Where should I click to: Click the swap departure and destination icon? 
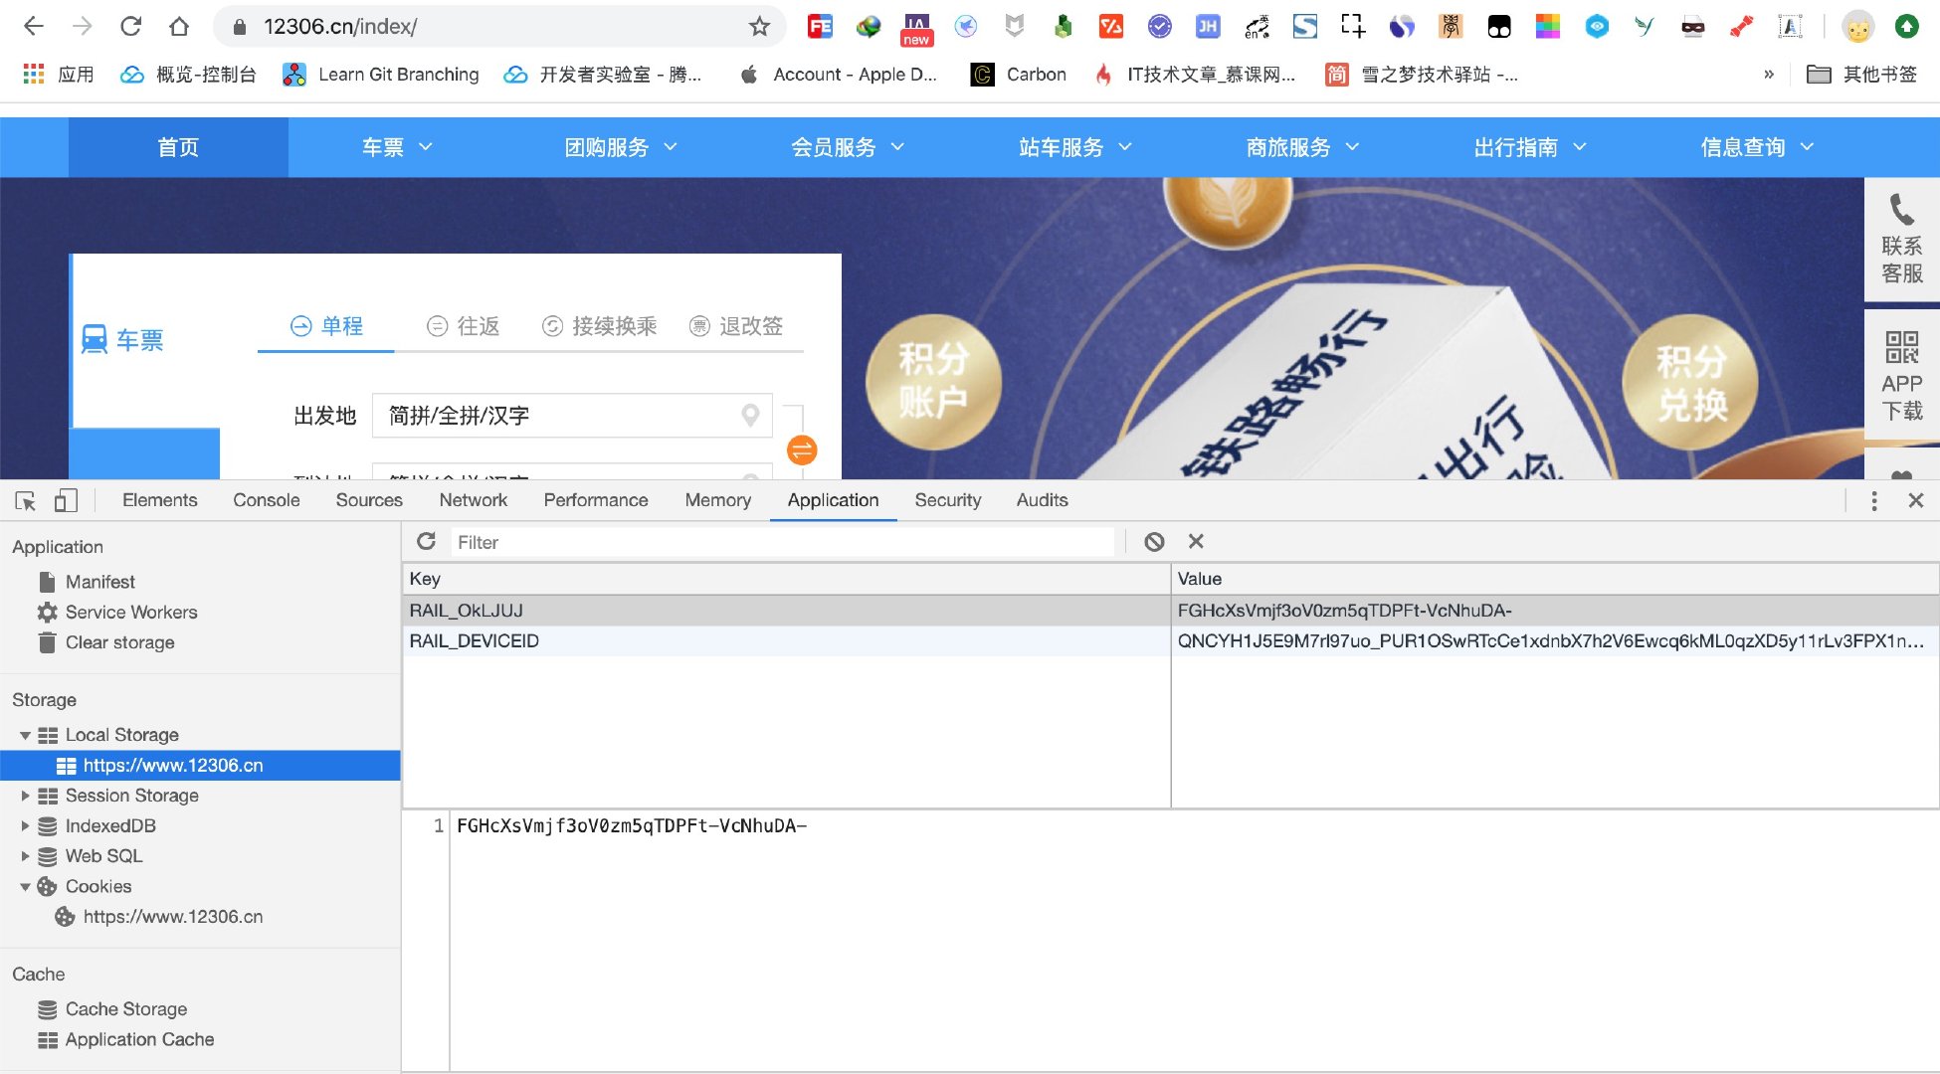pyautogui.click(x=802, y=449)
